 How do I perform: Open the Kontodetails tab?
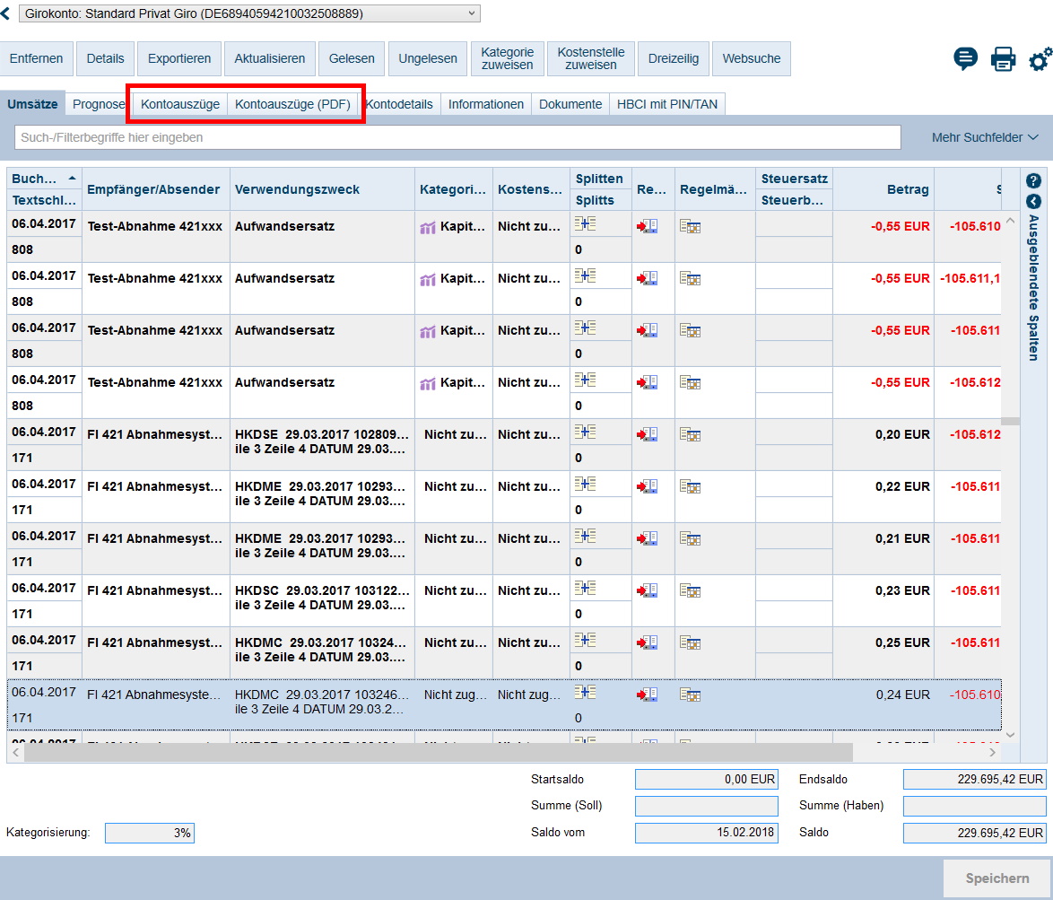(x=400, y=104)
